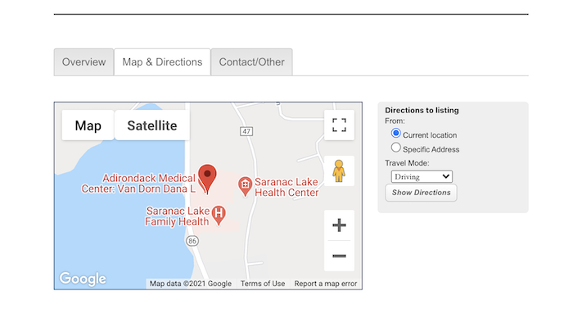Click the Street View pegman icon
This screenshot has width=573, height=314.
point(339,171)
